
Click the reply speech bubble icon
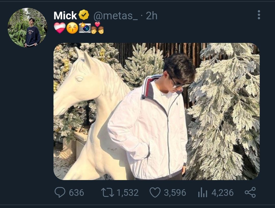click(60, 192)
